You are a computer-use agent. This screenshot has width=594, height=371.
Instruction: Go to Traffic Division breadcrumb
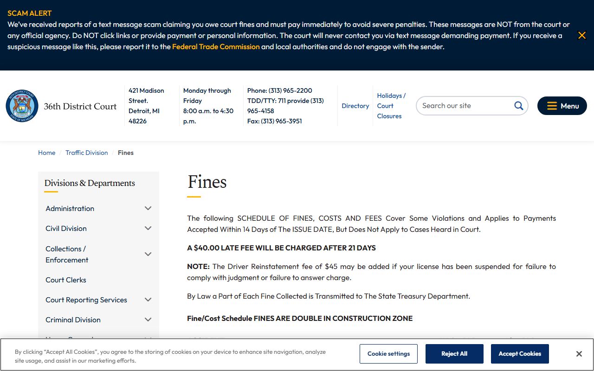click(x=86, y=153)
